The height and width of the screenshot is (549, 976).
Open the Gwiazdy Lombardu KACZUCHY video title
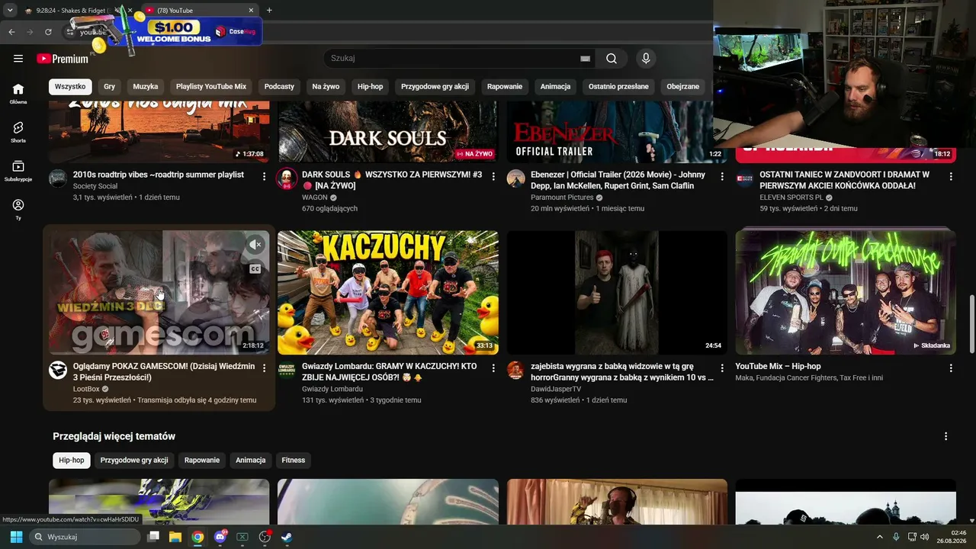coord(390,372)
